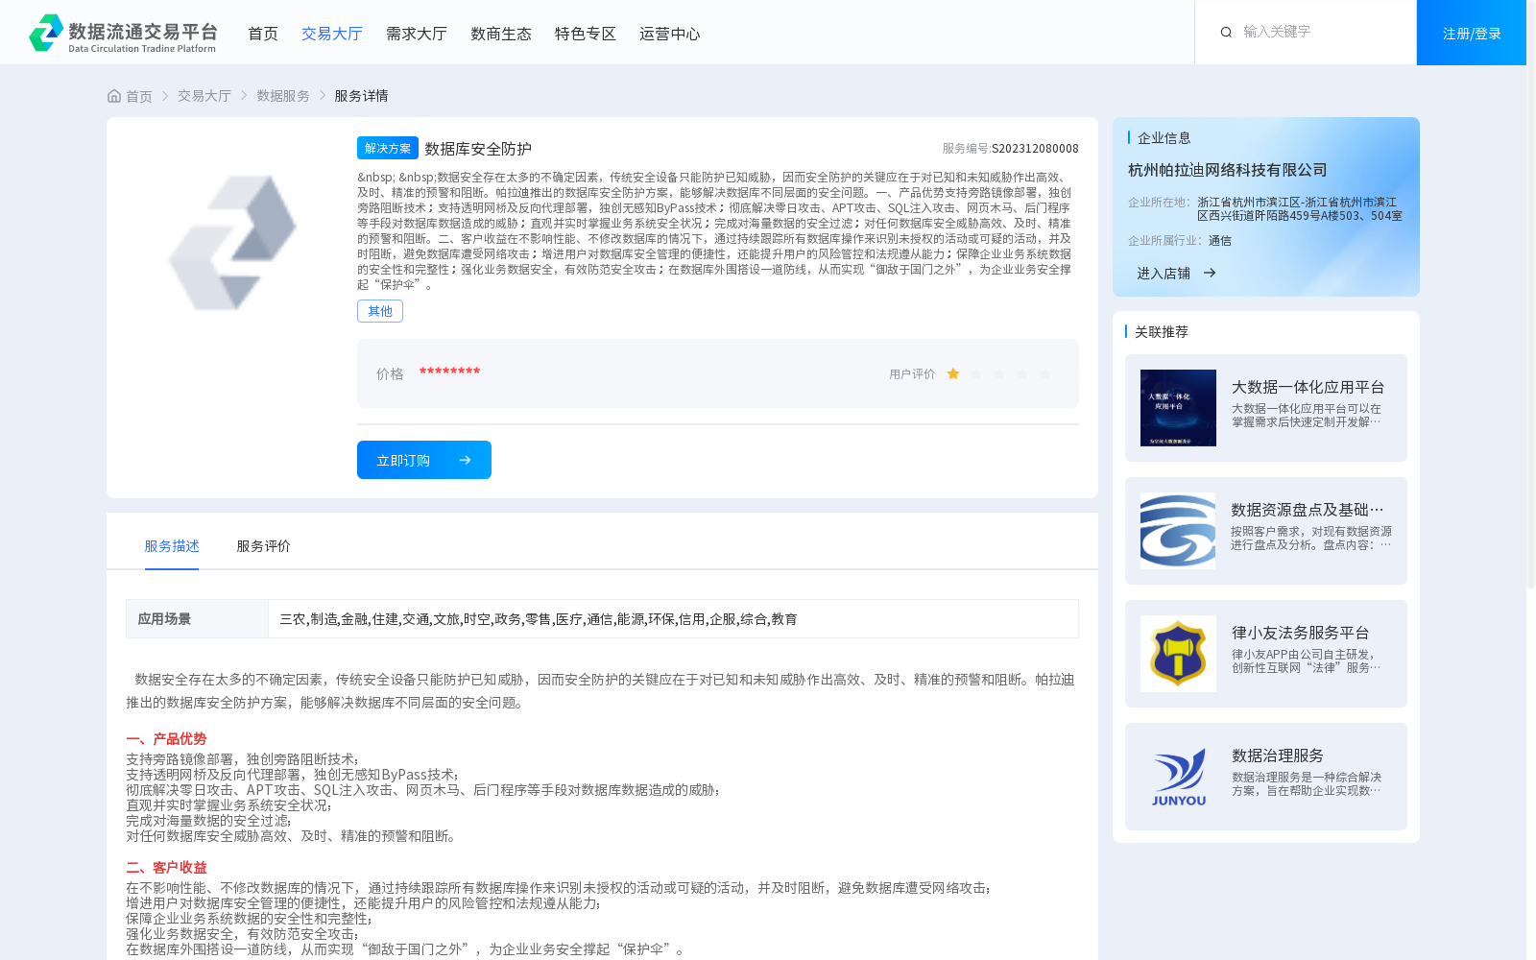
Task: Click the 数据库安全防护 title
Action: pos(478,149)
